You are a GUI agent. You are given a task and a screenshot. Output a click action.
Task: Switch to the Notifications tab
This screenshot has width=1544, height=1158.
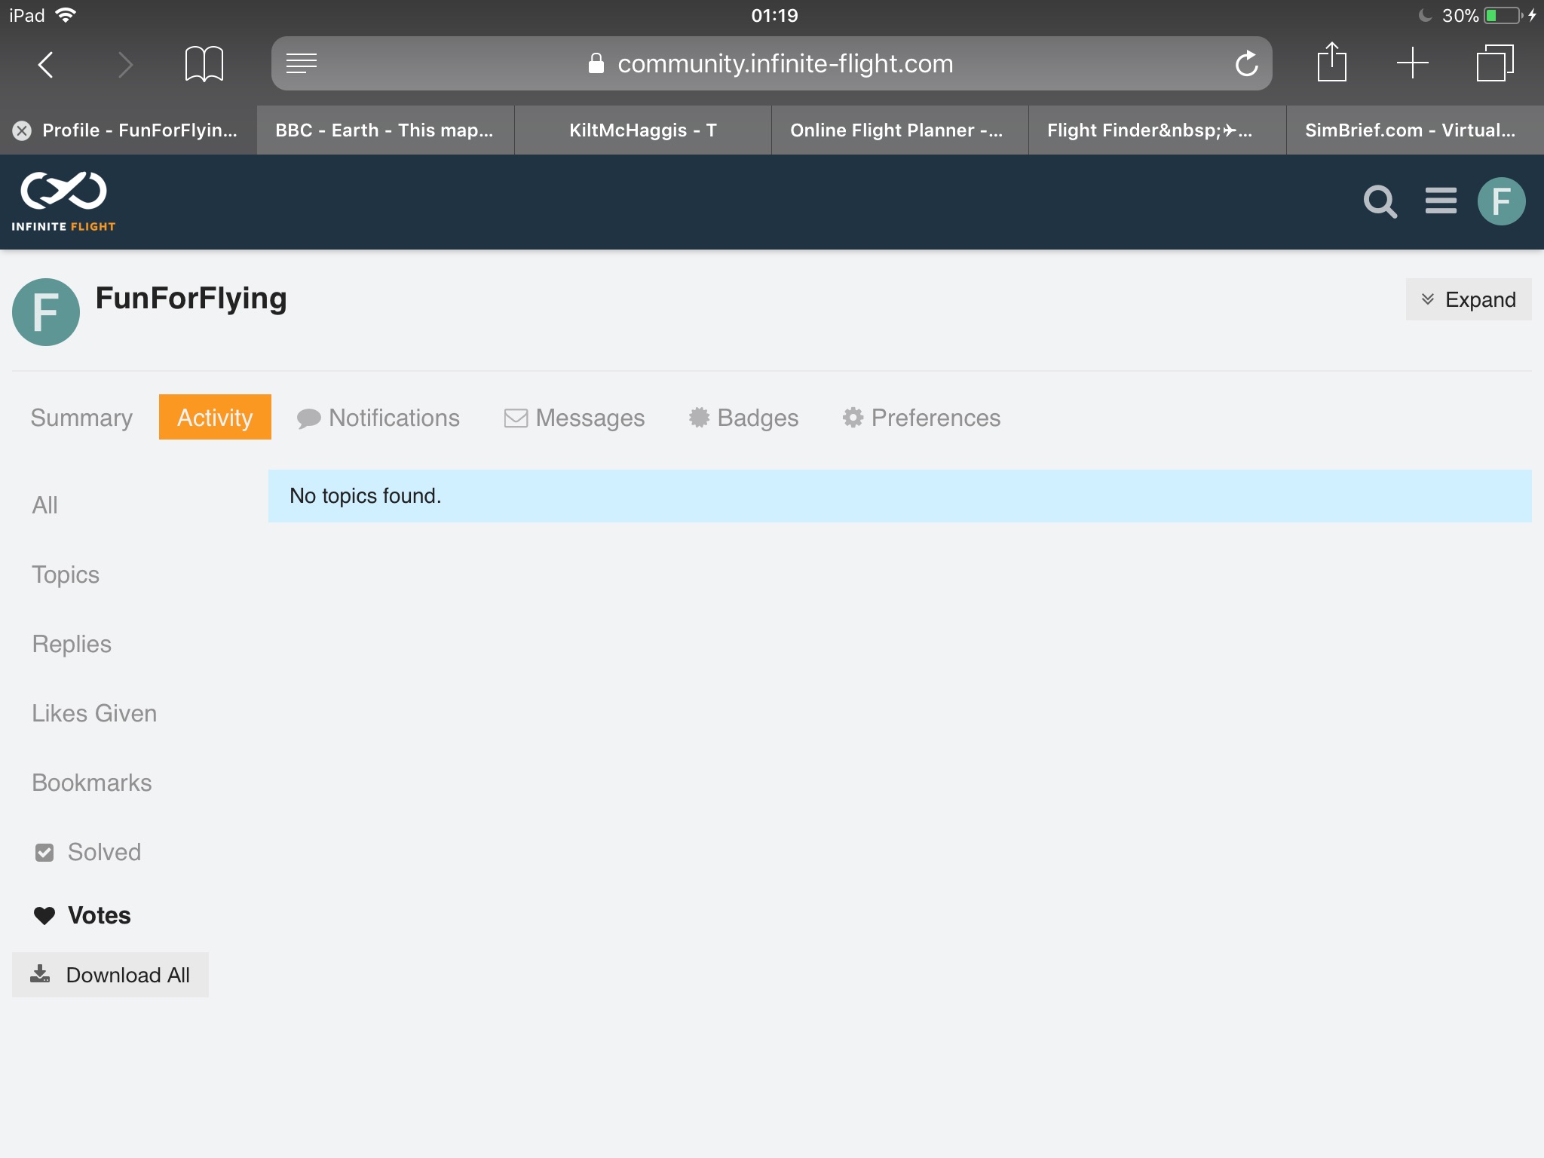tap(378, 418)
